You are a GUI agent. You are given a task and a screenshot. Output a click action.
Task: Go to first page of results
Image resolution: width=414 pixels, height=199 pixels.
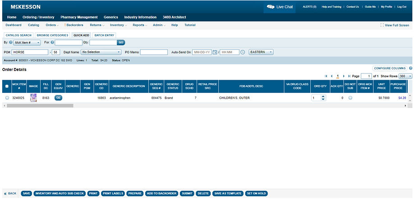pyautogui.click(x=326, y=76)
